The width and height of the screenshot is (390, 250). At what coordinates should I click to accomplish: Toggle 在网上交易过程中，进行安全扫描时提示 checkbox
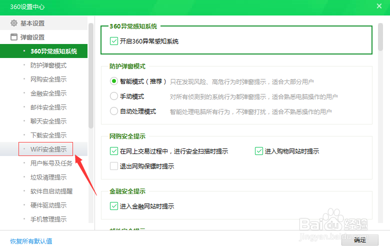pyautogui.click(x=114, y=151)
